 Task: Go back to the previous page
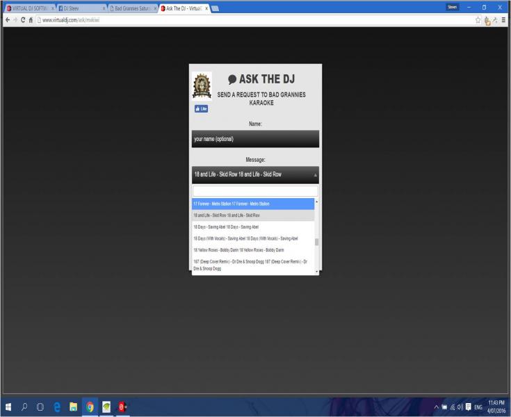(8, 20)
